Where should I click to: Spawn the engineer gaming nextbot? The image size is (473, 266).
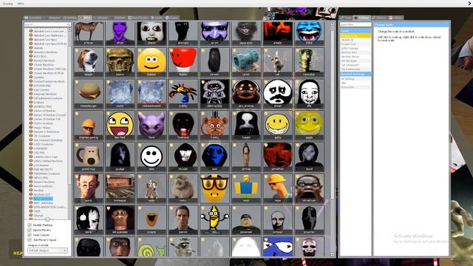[89, 125]
